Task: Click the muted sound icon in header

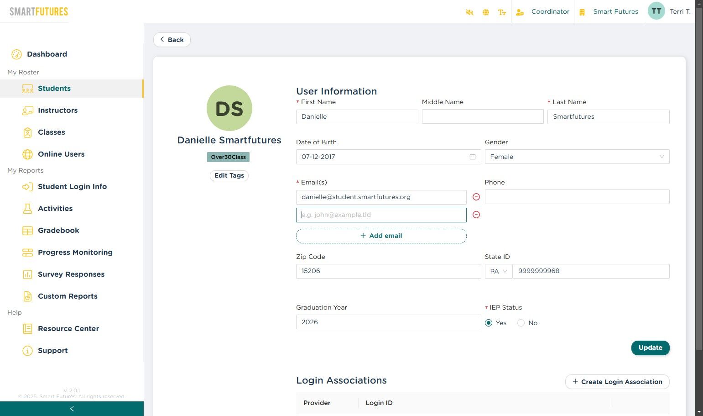Action: 469,12
